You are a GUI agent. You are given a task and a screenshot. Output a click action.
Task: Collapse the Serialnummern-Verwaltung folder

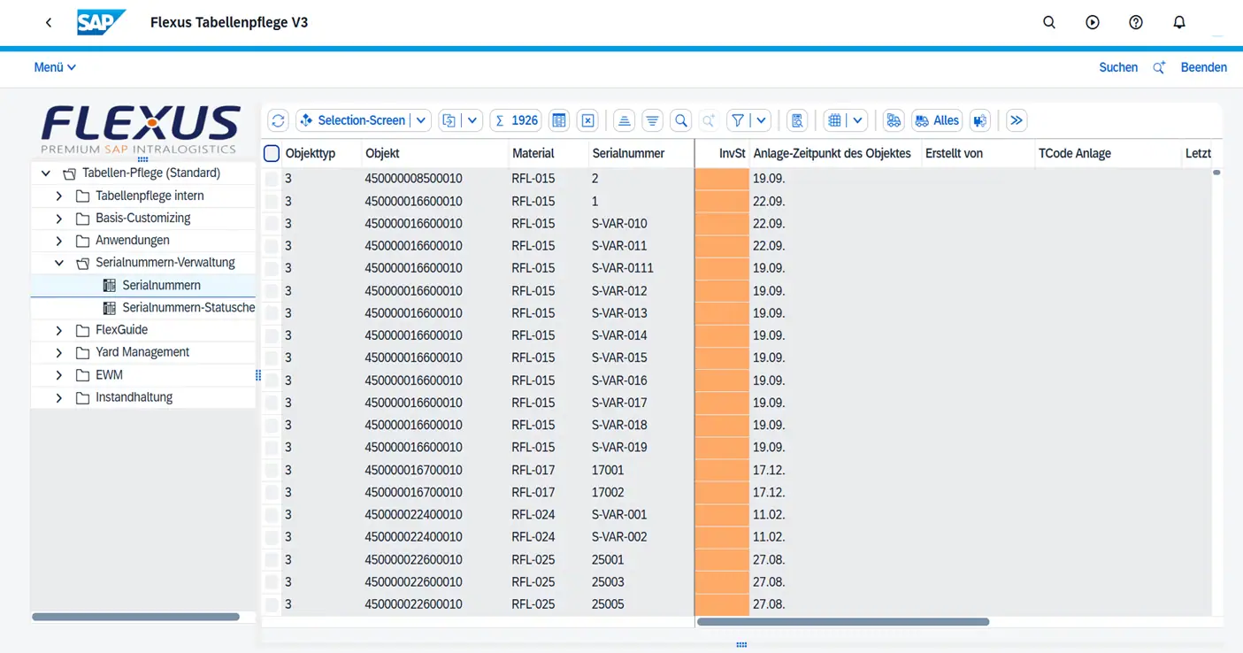(x=59, y=263)
